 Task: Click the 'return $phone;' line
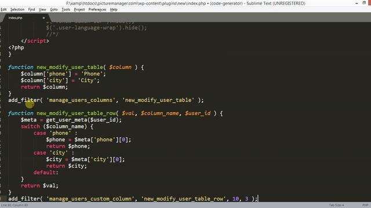(x=68, y=146)
